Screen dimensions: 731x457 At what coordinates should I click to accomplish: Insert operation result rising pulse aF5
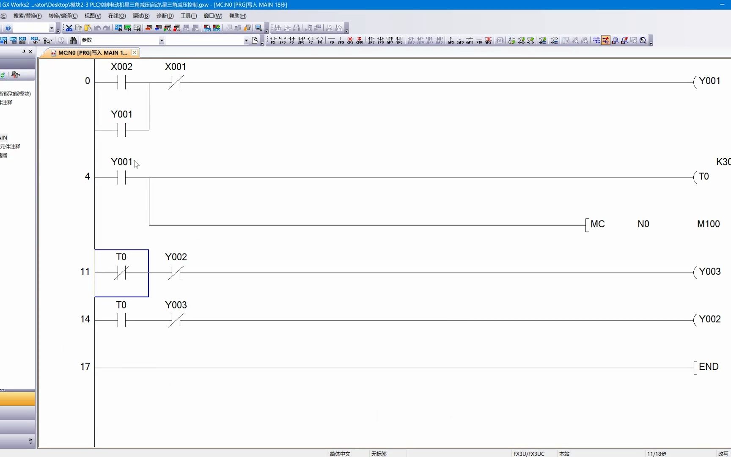point(451,40)
